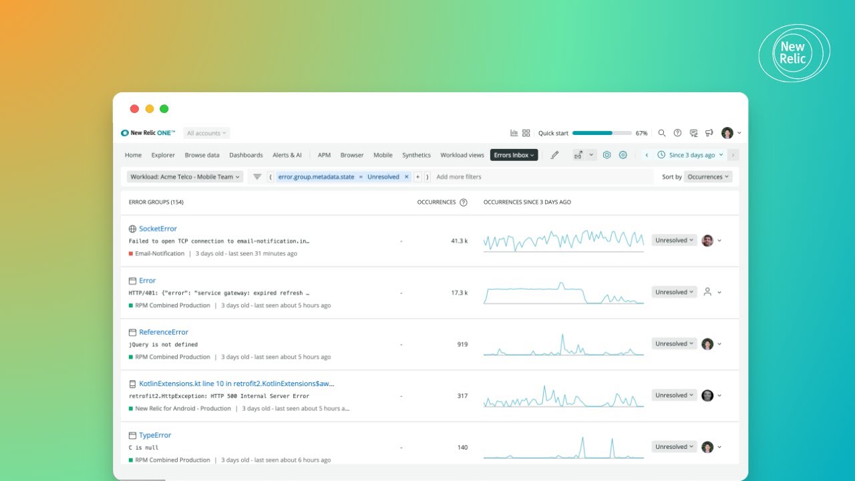855x481 pixels.
Task: Open the help question mark icon
Action: coord(678,133)
